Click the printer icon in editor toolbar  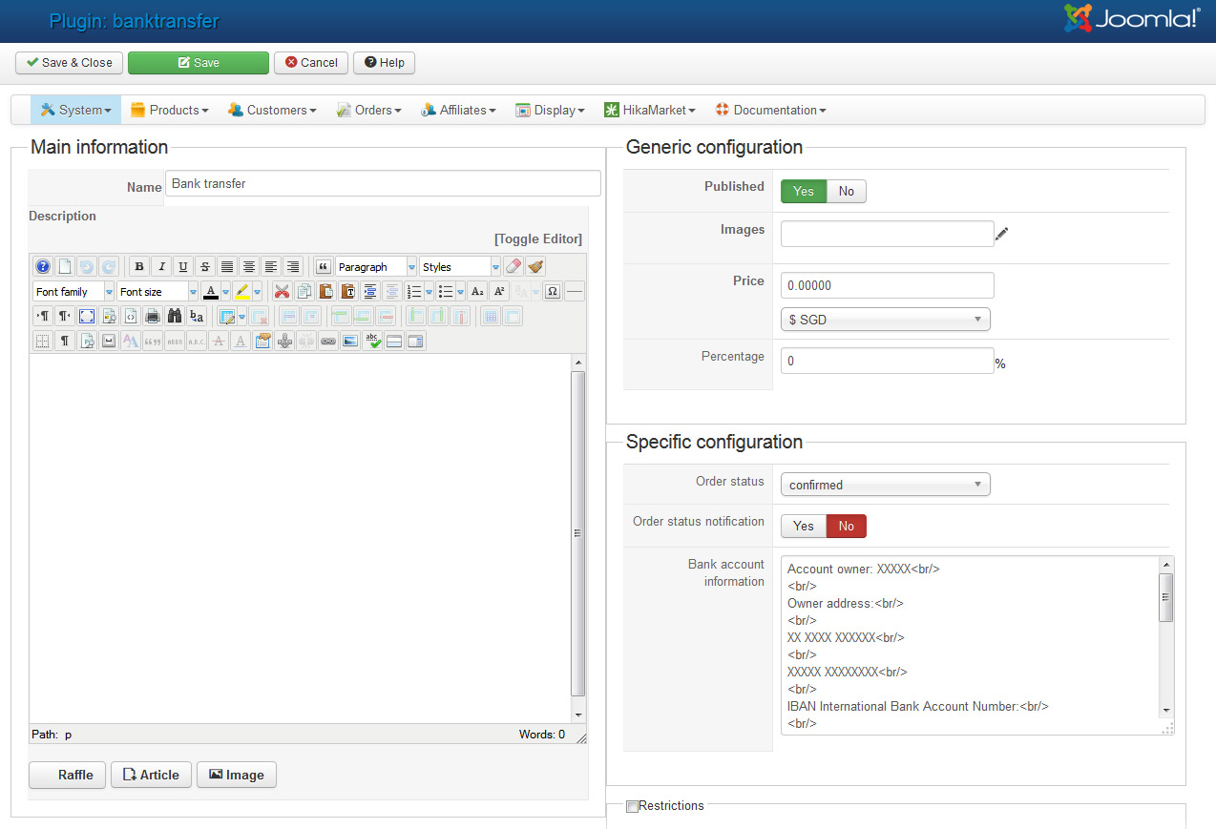[153, 316]
